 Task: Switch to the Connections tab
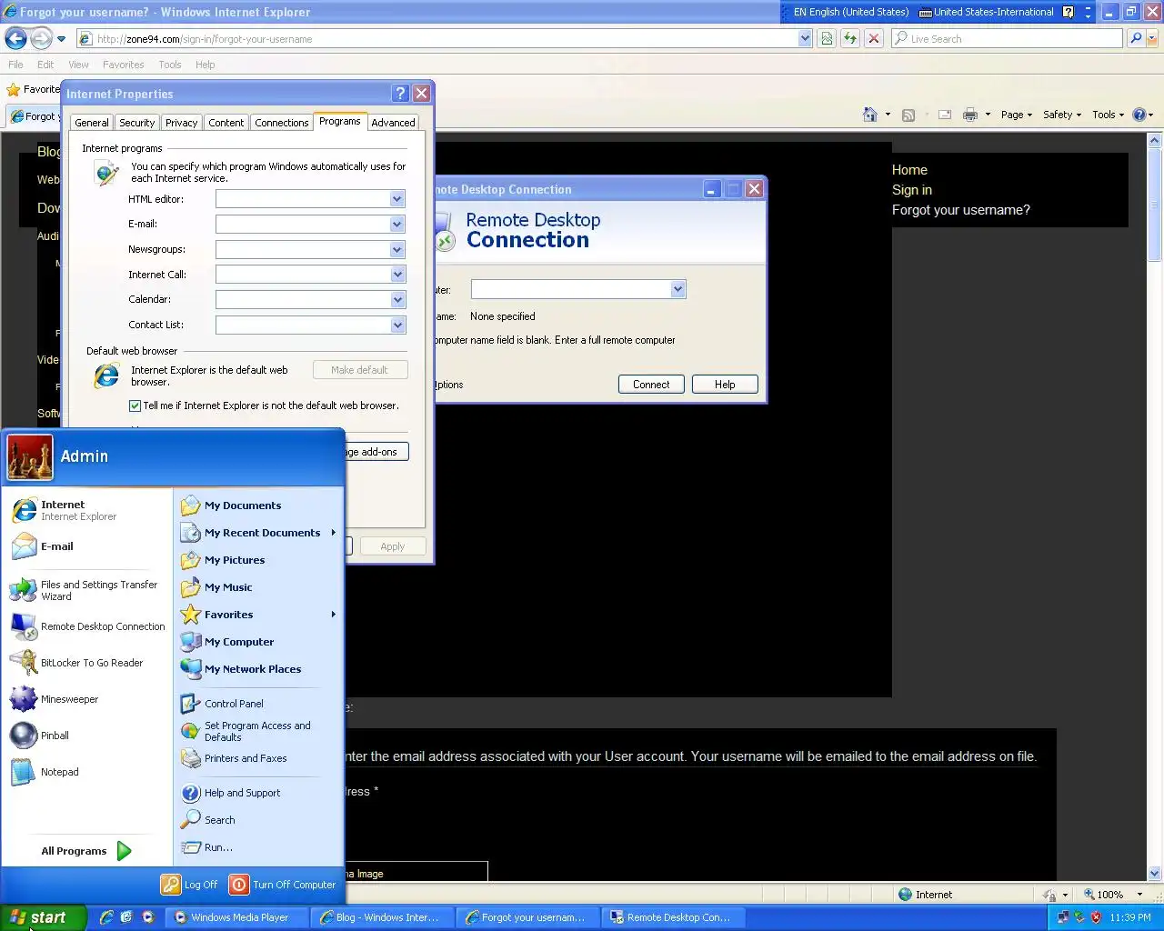282,123
